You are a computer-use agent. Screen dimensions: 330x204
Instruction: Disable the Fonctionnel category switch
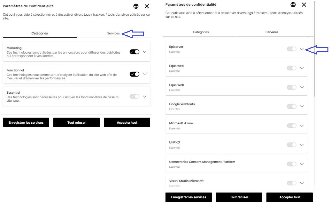134,74
